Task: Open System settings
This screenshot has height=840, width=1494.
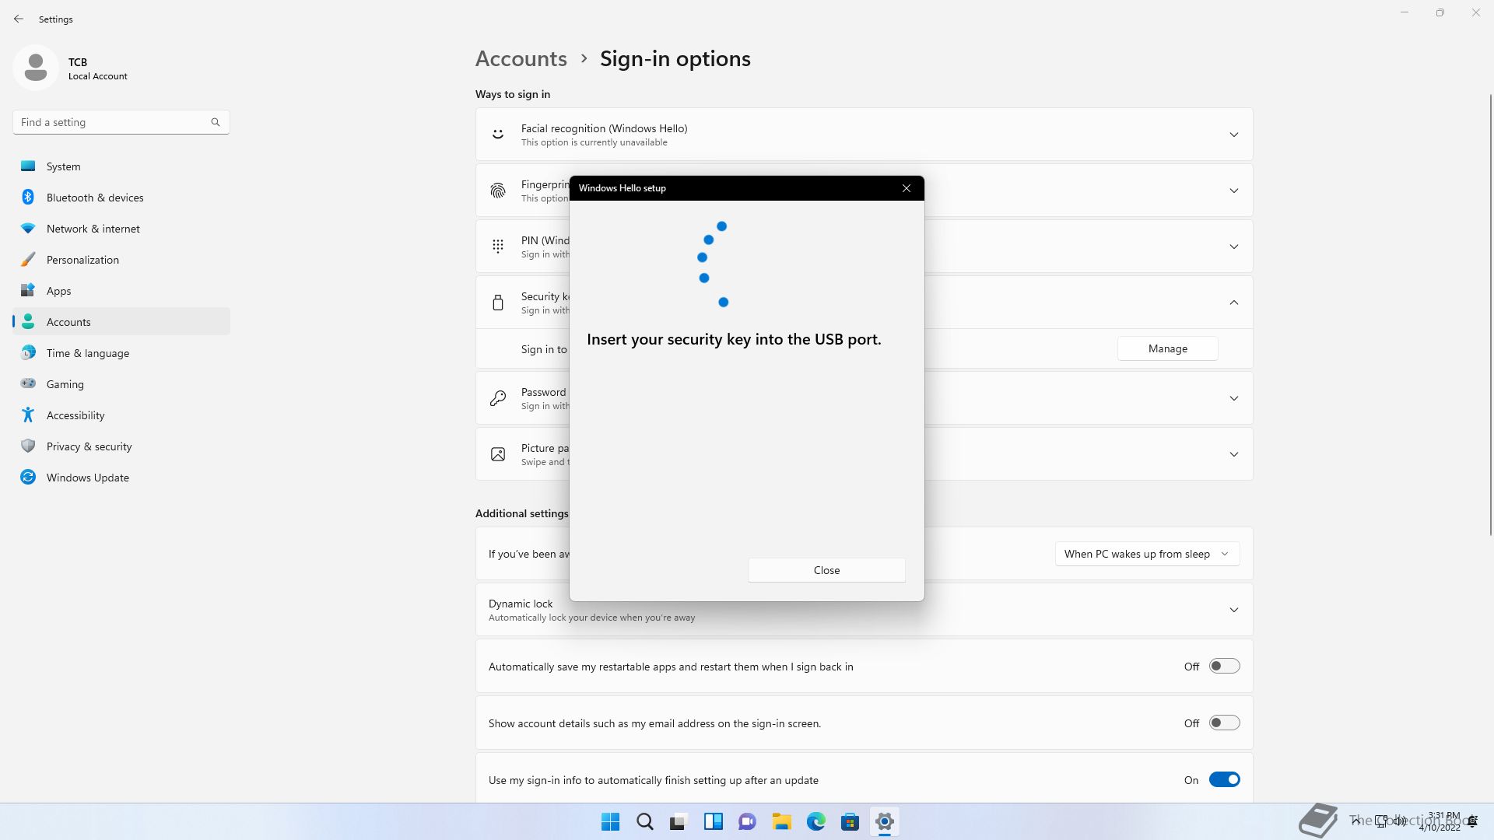Action: 121,166
